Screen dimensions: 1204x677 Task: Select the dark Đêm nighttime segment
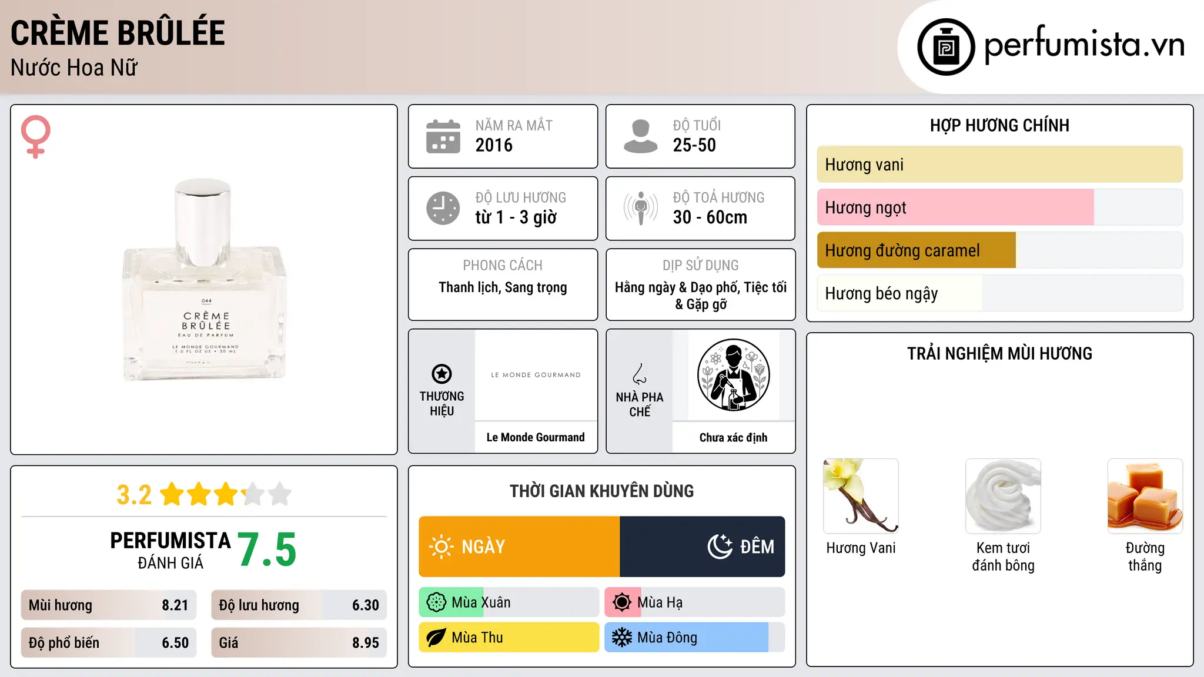click(703, 547)
